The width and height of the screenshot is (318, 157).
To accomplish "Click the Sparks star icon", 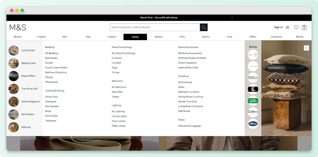I will click(288, 27).
